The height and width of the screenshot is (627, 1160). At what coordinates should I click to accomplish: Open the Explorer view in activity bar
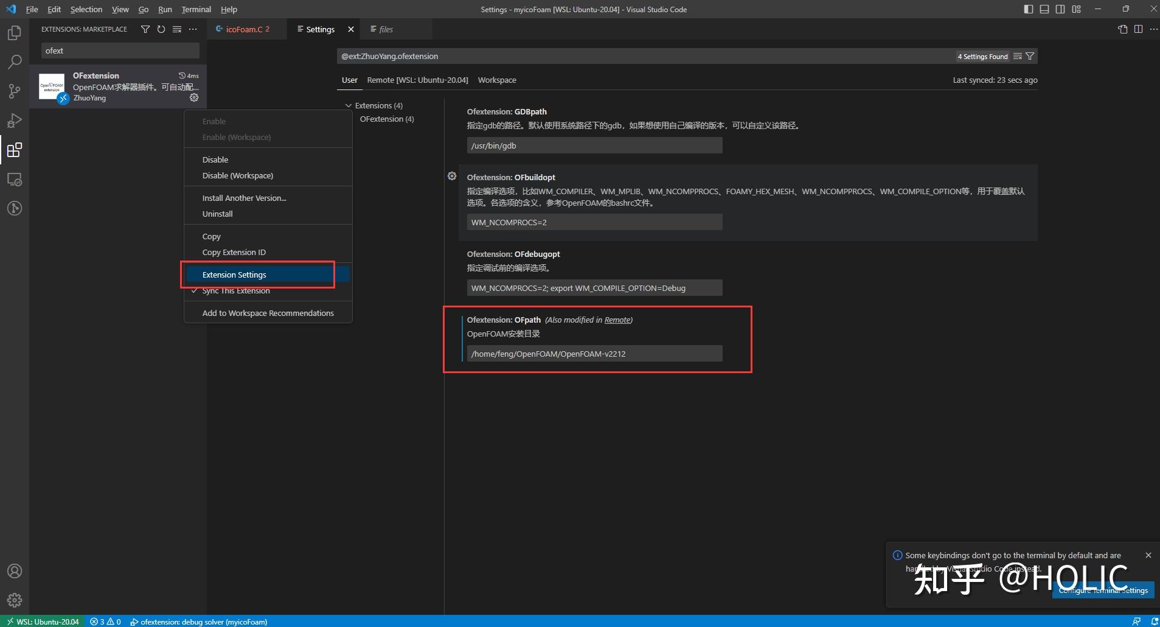(14, 33)
